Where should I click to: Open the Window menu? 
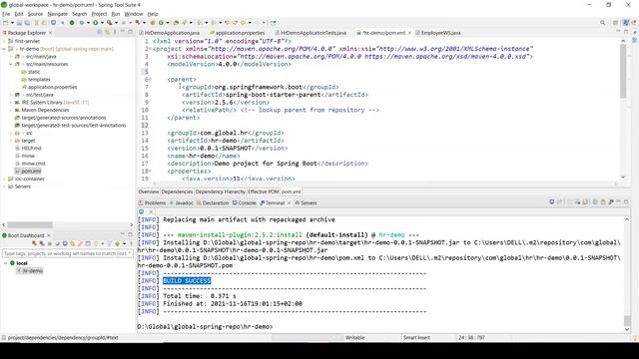(x=133, y=14)
